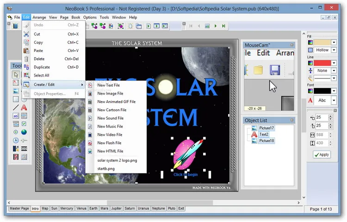This screenshot has height=222, width=347.
Task: Click the run-from-current-page green play icon
Action: (149, 26)
